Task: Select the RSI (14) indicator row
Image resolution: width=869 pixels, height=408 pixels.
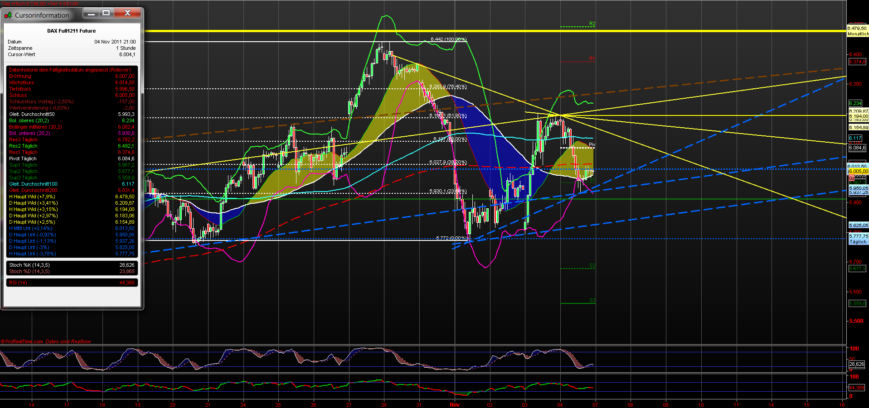Action: click(x=18, y=282)
